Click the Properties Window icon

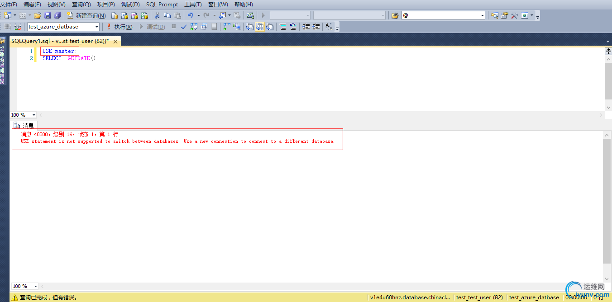505,15
